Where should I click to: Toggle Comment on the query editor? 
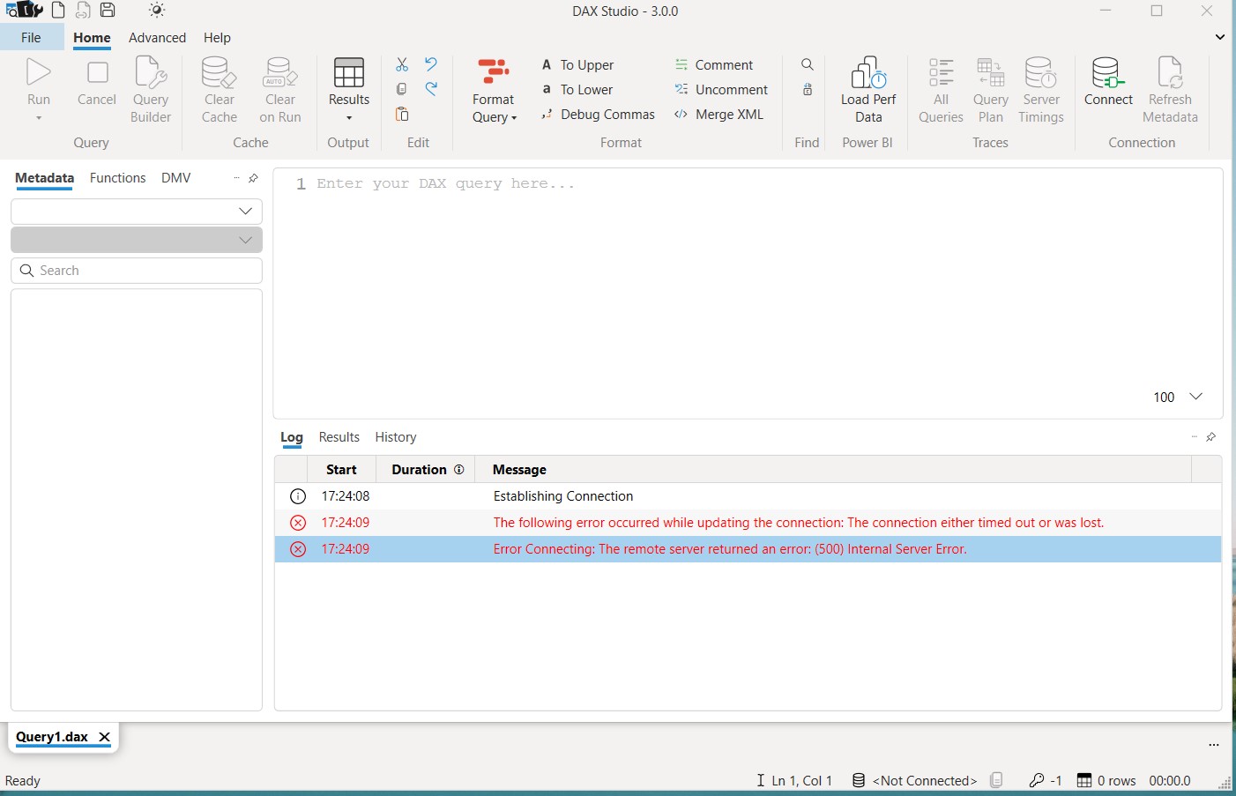point(716,64)
